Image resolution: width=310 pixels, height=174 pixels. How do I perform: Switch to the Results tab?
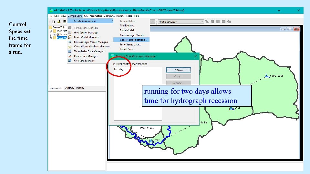coord(80,88)
